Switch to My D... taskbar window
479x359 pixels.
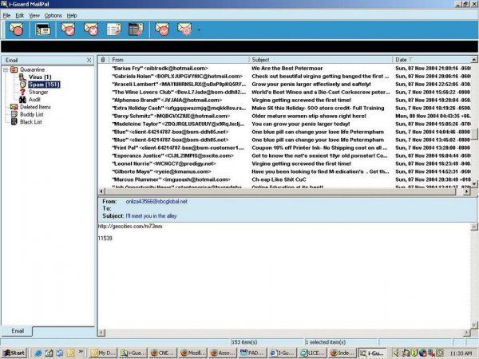pyautogui.click(x=103, y=353)
